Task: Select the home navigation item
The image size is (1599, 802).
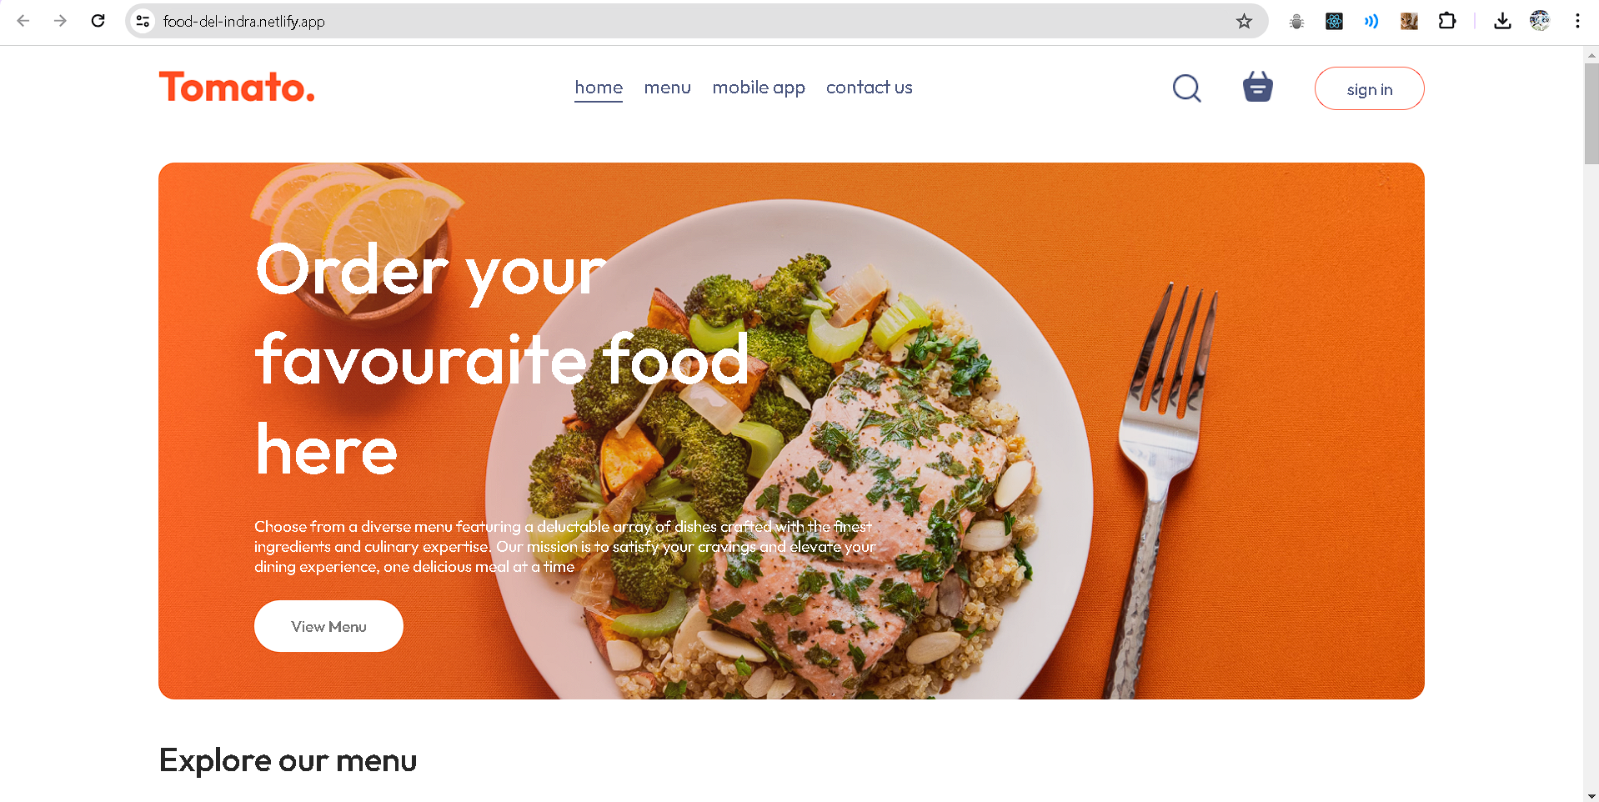Action: coord(599,88)
